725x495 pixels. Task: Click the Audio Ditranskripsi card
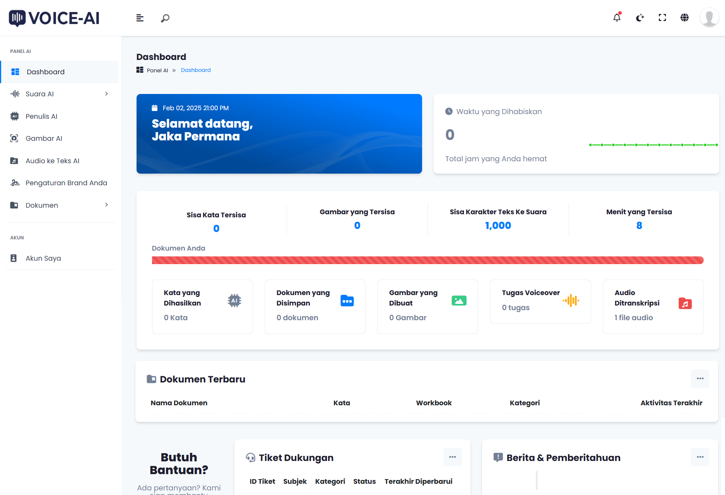tap(653, 307)
